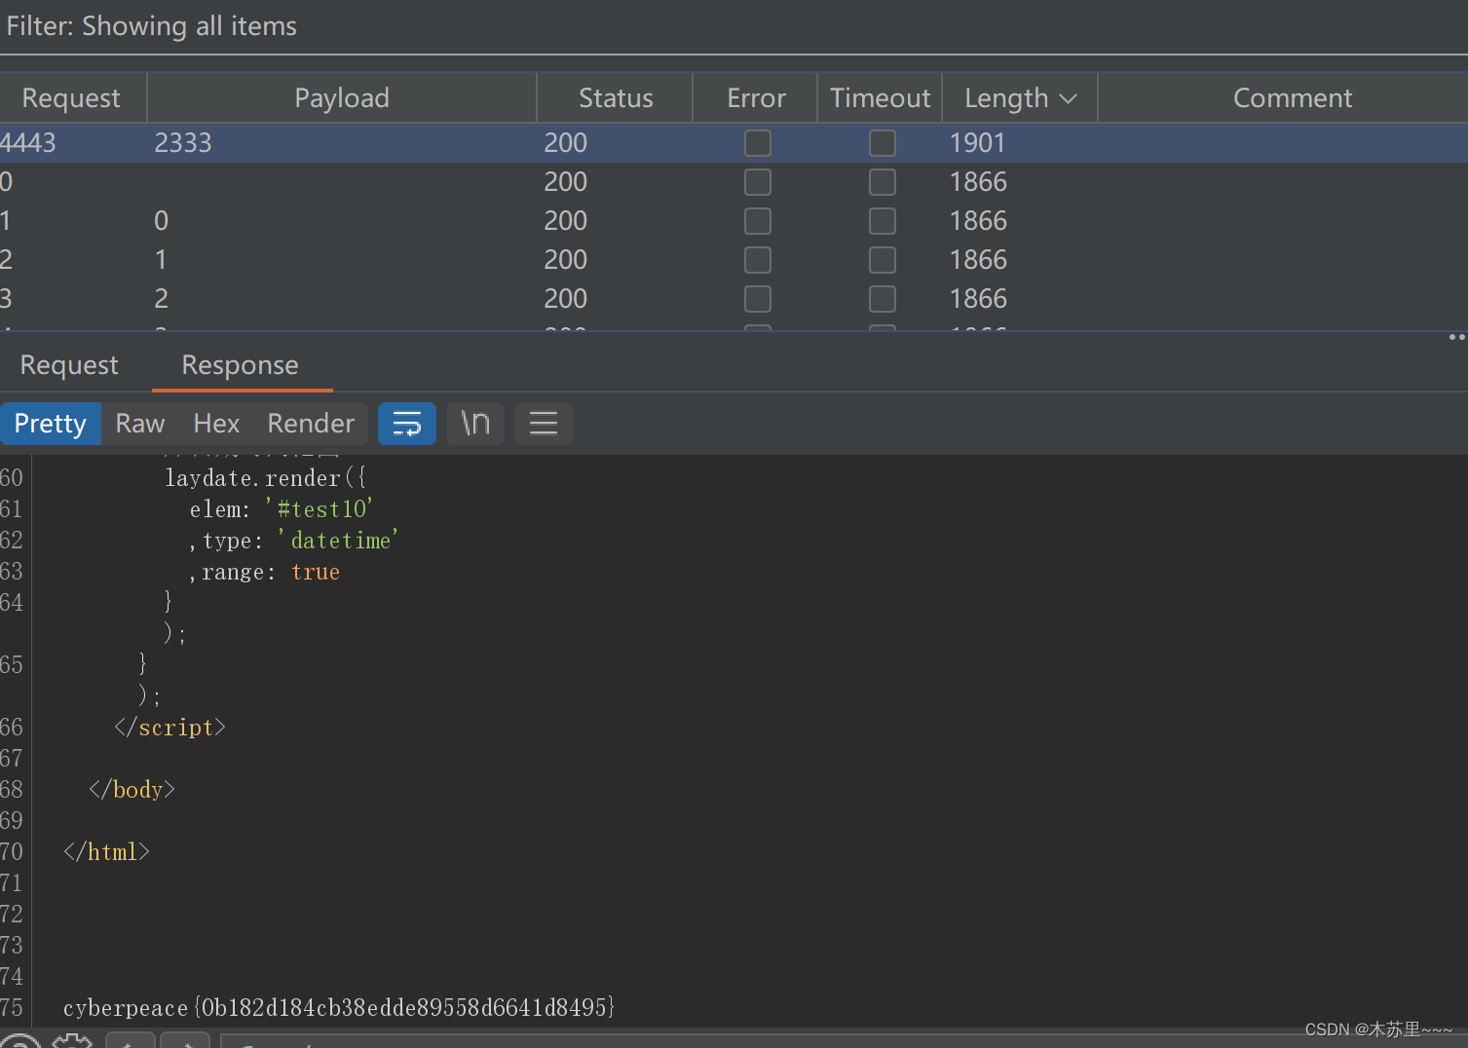The image size is (1468, 1048).
Task: Tick the Error checkbox for request 4443
Action: (757, 143)
